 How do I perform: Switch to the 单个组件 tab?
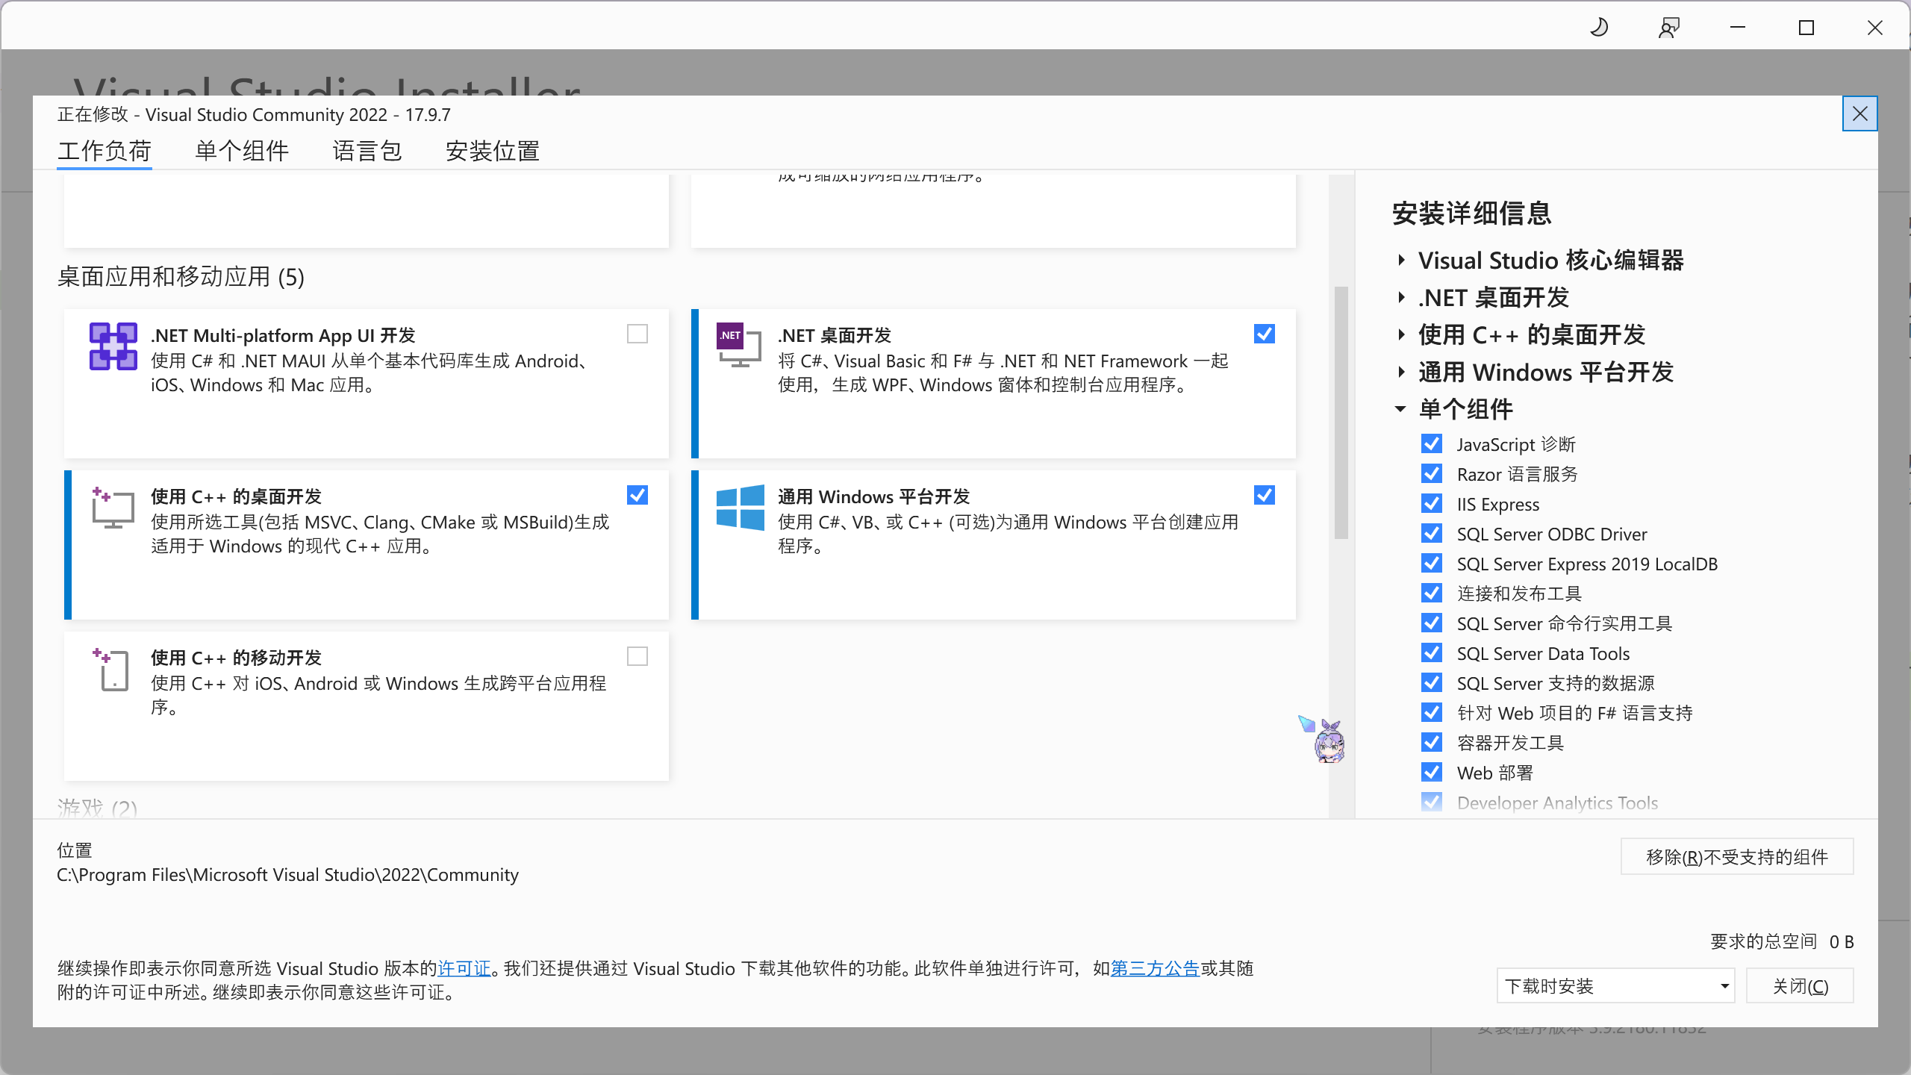pos(240,151)
